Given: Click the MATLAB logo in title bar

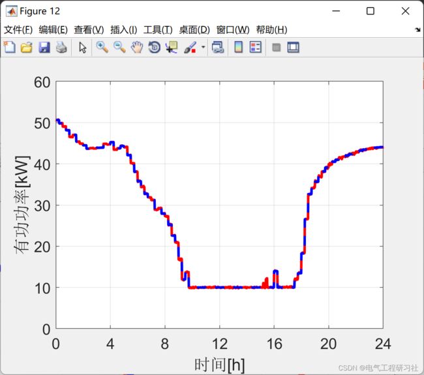Looking at the screenshot, I should coord(12,11).
